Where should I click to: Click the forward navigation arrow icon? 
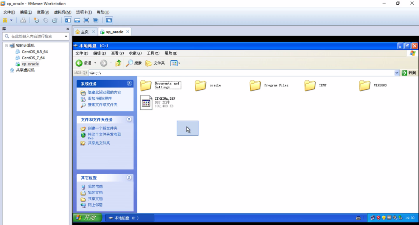(103, 63)
